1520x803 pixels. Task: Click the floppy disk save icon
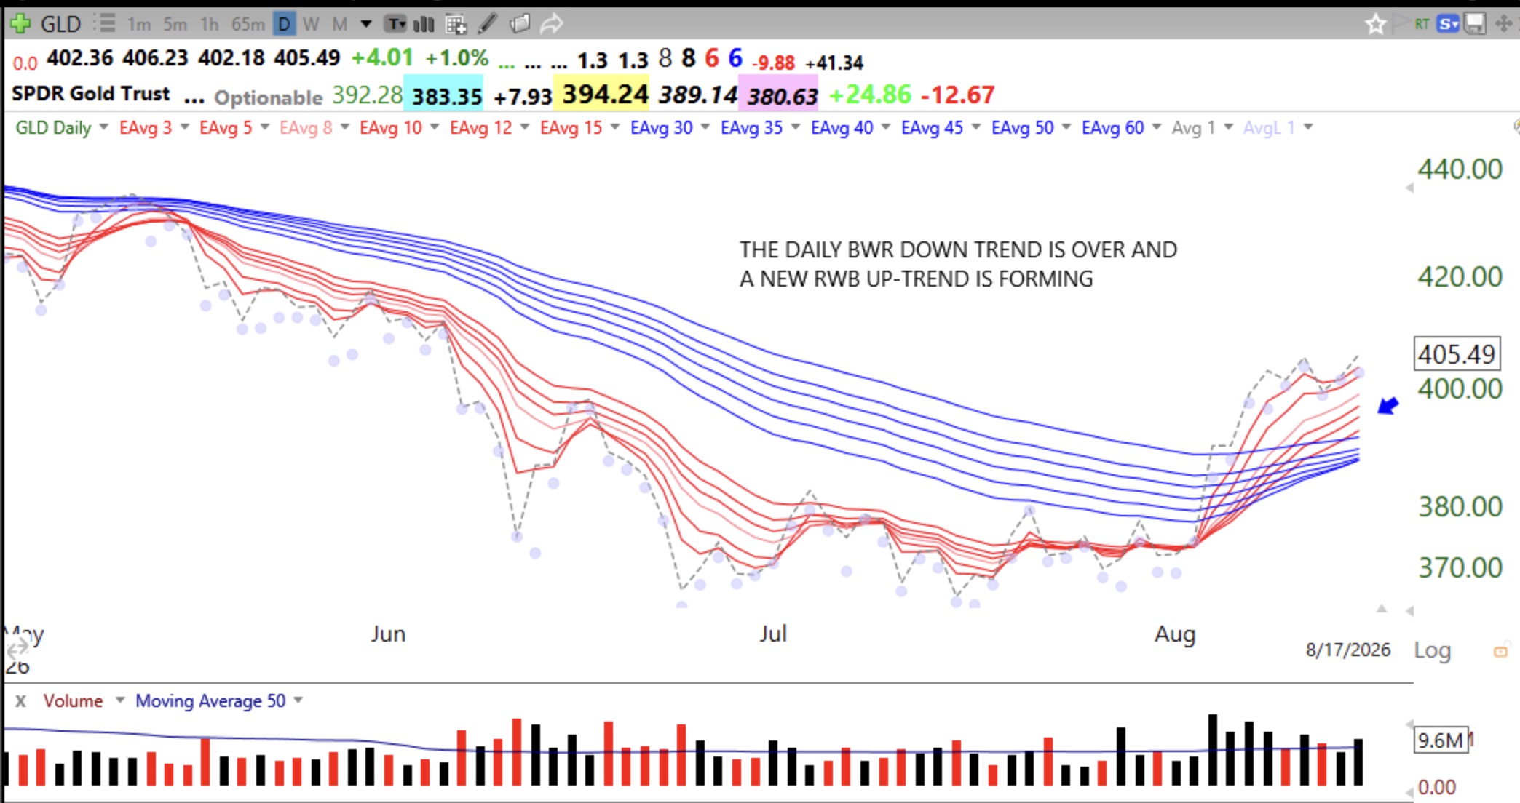click(1475, 24)
